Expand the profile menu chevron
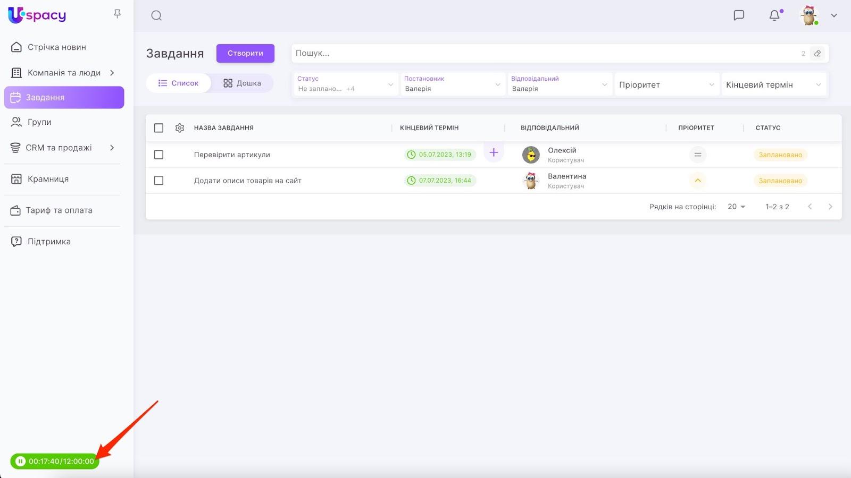Viewport: 851px width, 478px height. 834,15
